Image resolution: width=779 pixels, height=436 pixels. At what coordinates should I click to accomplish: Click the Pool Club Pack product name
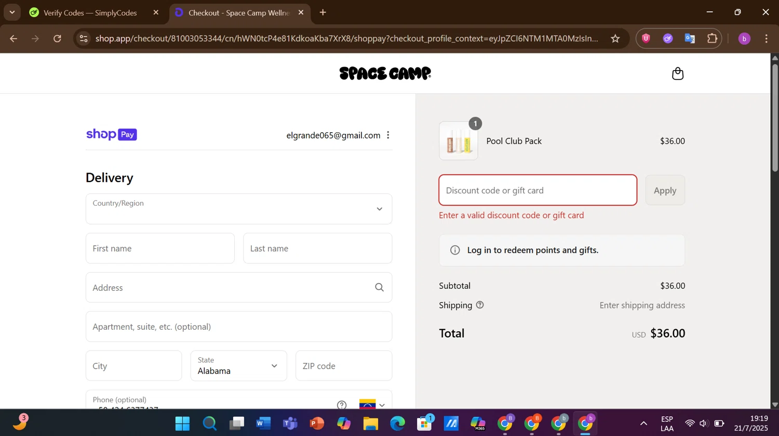(514, 141)
